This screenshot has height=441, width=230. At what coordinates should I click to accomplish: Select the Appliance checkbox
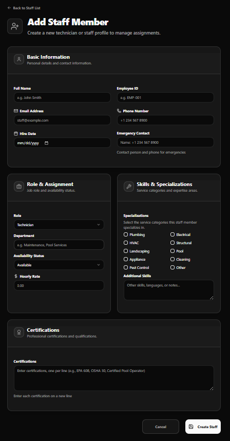126,259
